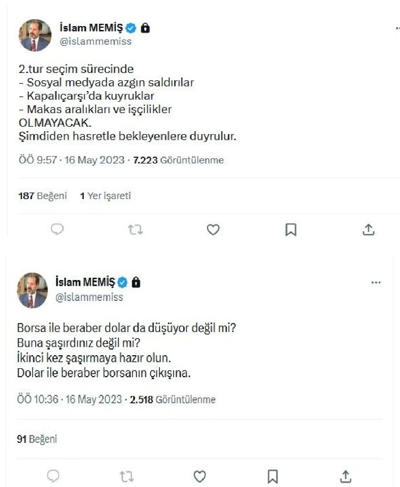400x487 pixels.
Task: Click the retweet icon under the first tweet
Action: click(x=135, y=229)
